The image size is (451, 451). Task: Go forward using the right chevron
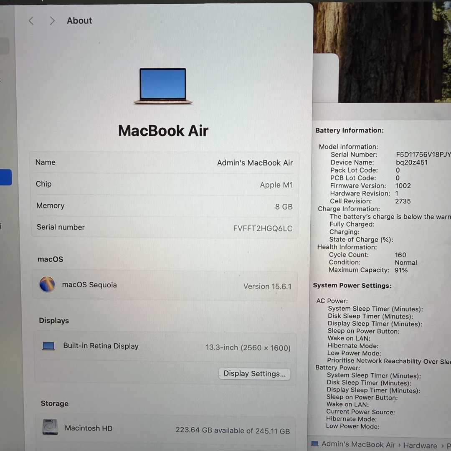52,21
